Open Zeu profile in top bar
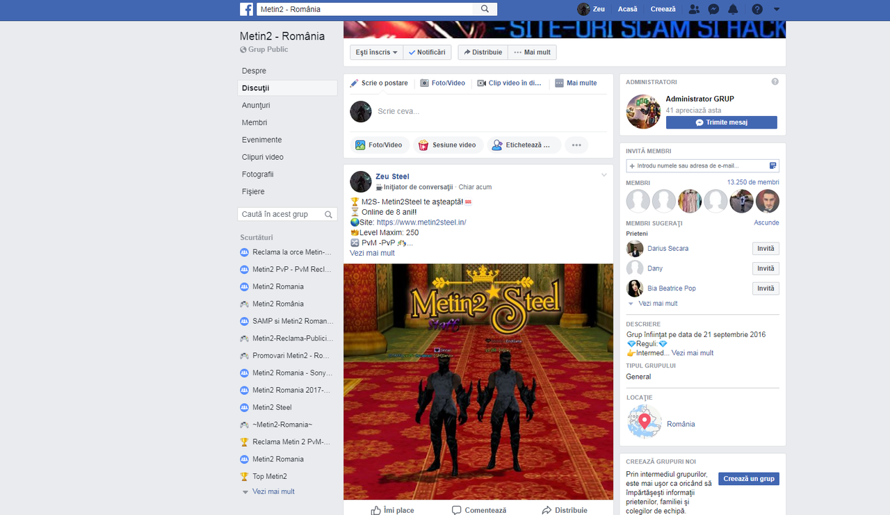The width and height of the screenshot is (890, 515). tap(591, 9)
